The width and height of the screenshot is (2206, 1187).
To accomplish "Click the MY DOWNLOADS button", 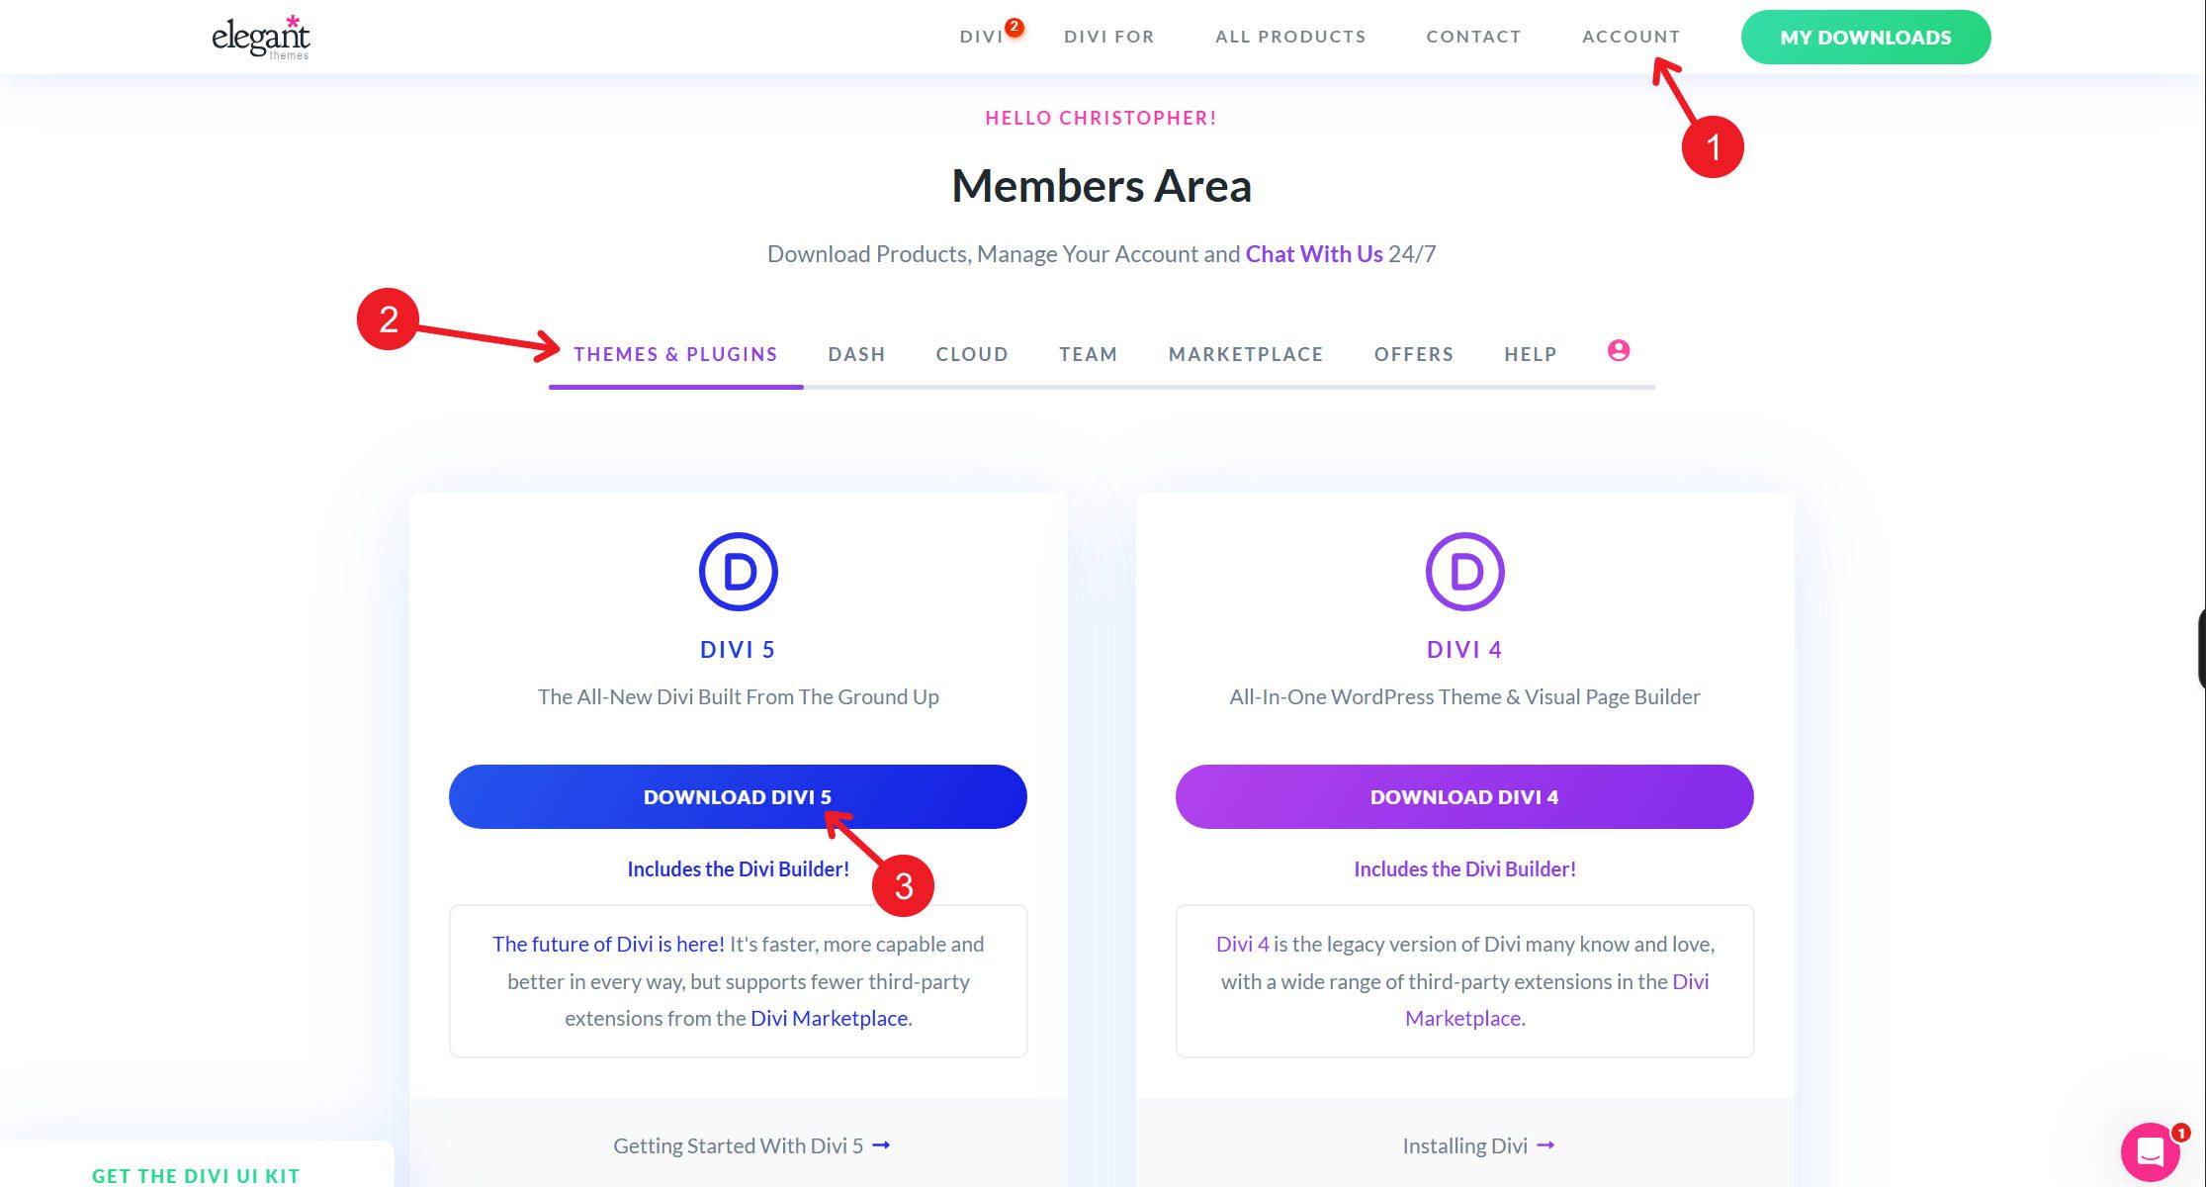I will tap(1865, 37).
